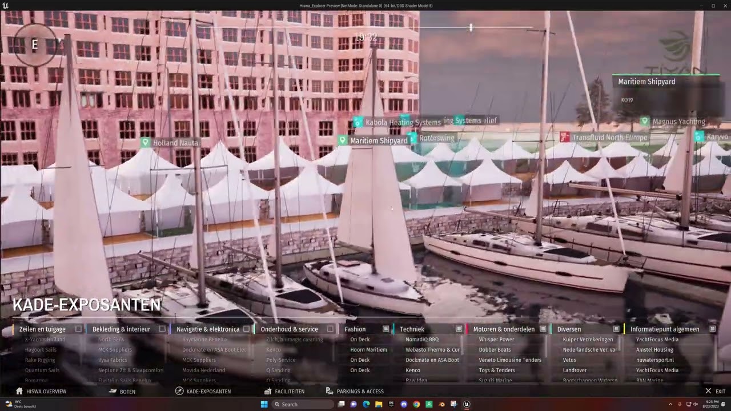This screenshot has width=731, height=411.
Task: Select exhibitor Dobber Boats
Action: tap(495, 349)
